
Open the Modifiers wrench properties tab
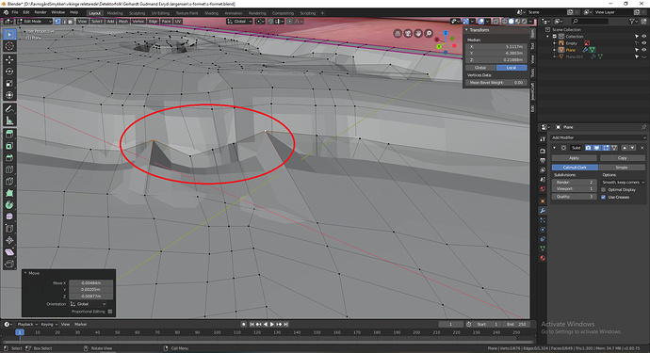(x=543, y=211)
